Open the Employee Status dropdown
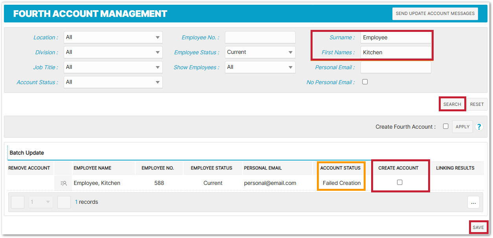Screen dimensions: 493x238 coord(260,52)
